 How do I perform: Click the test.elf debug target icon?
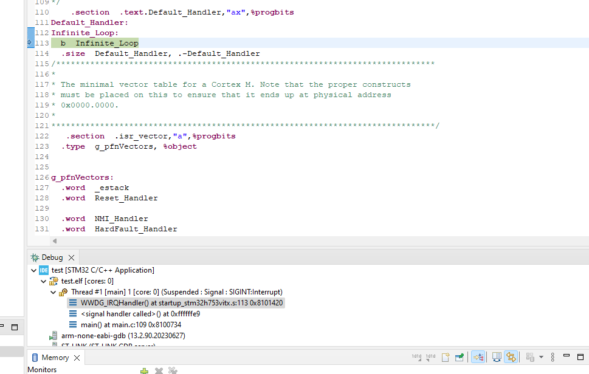tap(53, 281)
